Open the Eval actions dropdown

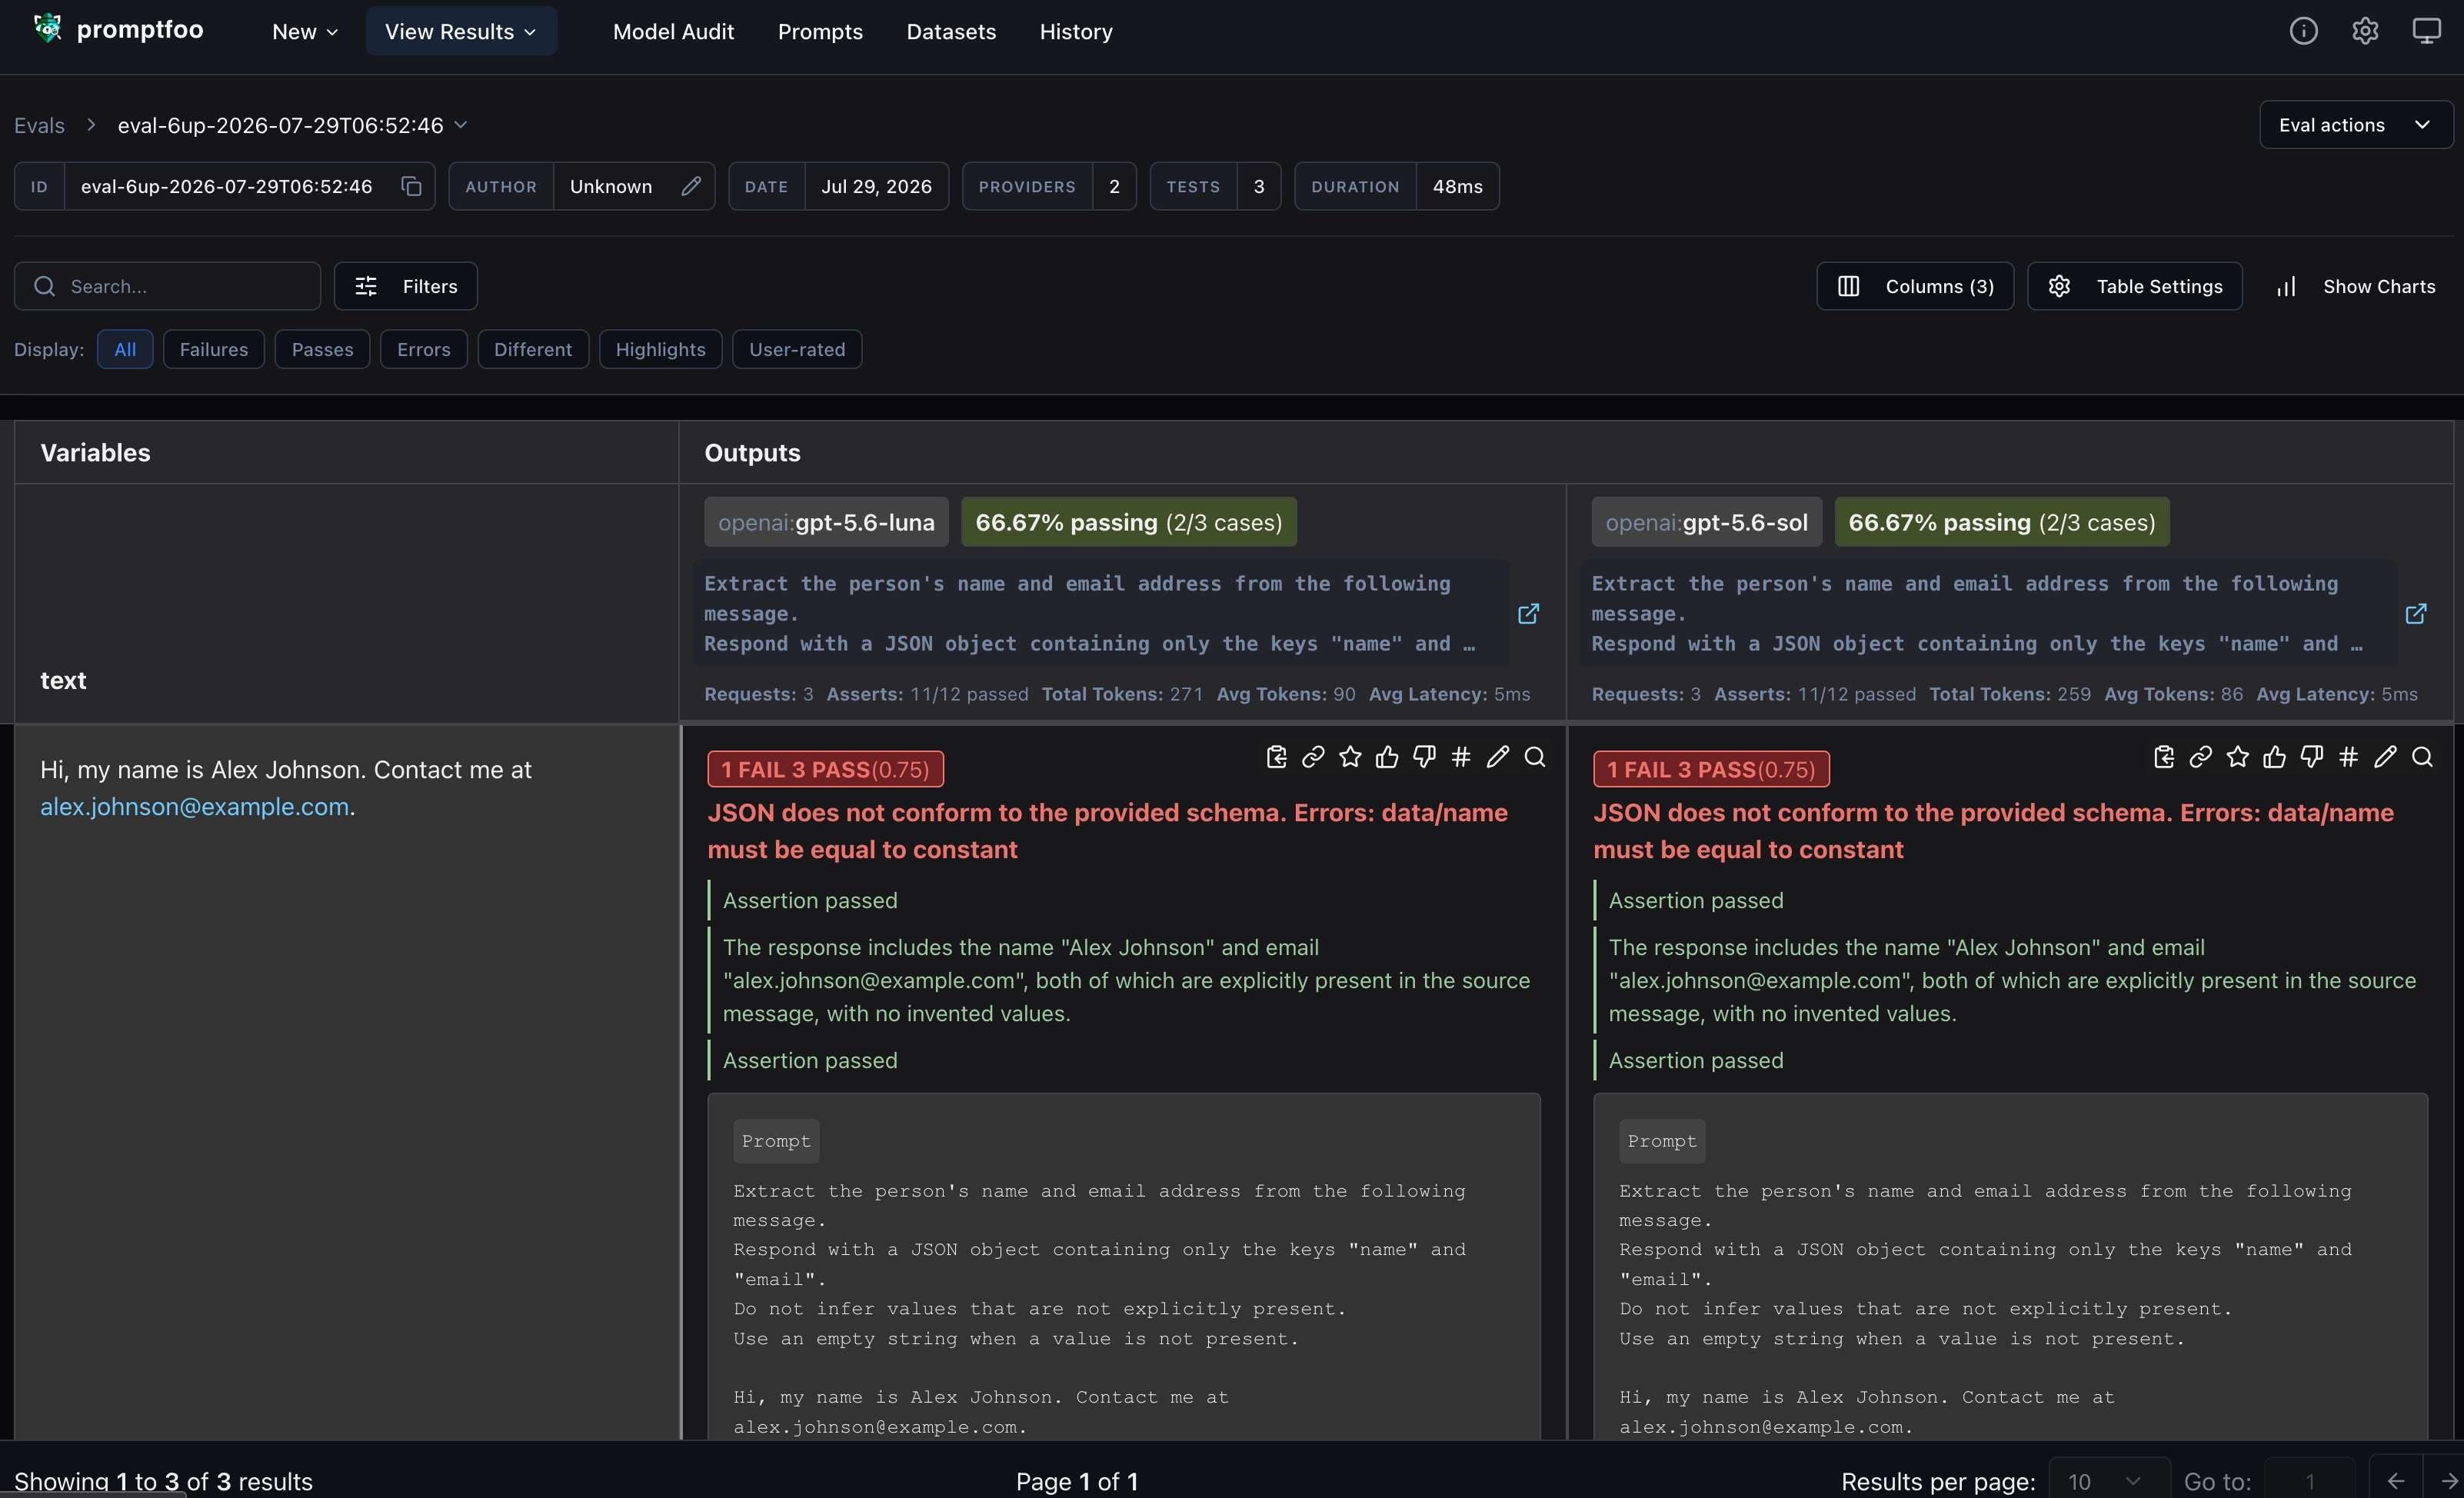(2355, 125)
